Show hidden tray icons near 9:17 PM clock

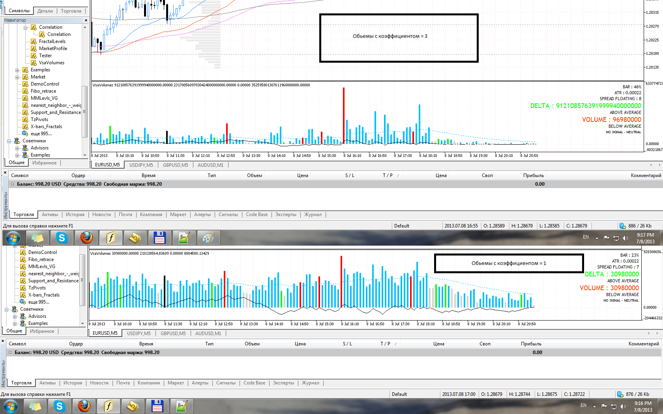click(x=597, y=238)
